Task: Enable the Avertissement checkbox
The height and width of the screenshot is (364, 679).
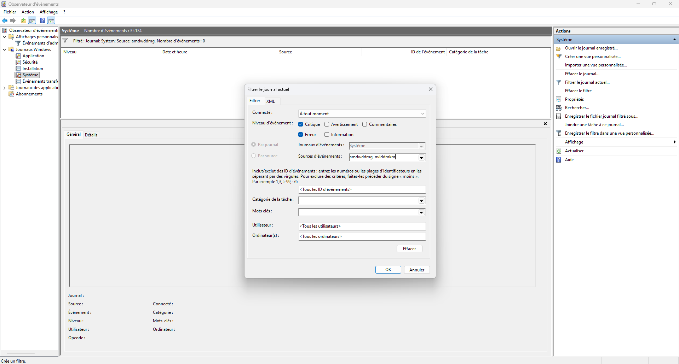Action: 327,124
